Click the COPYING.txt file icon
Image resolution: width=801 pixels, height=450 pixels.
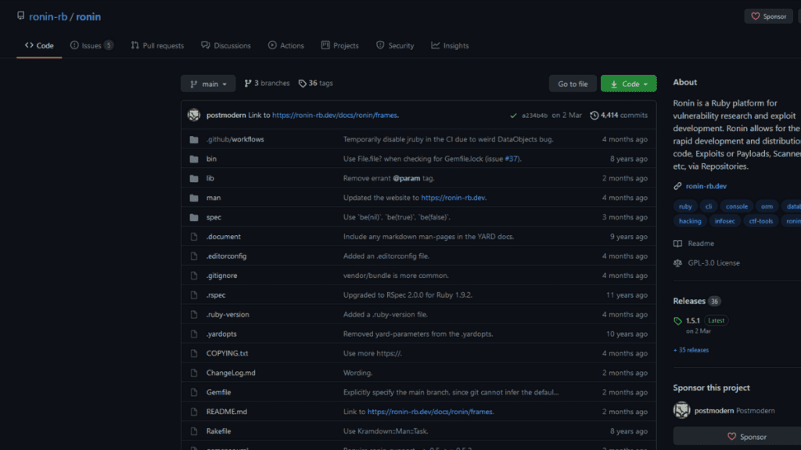(194, 353)
